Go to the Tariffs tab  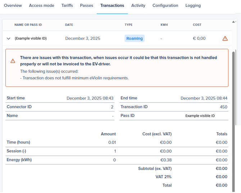pos(67,6)
